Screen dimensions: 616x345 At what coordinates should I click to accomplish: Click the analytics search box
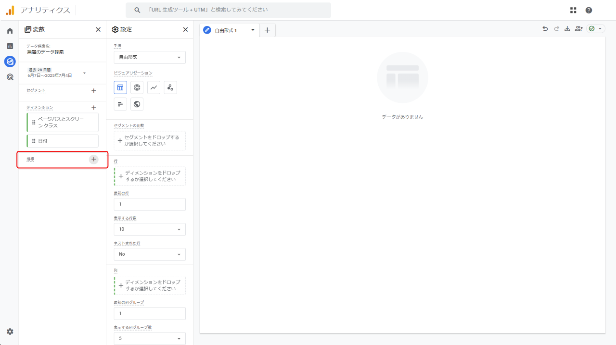[x=229, y=10]
